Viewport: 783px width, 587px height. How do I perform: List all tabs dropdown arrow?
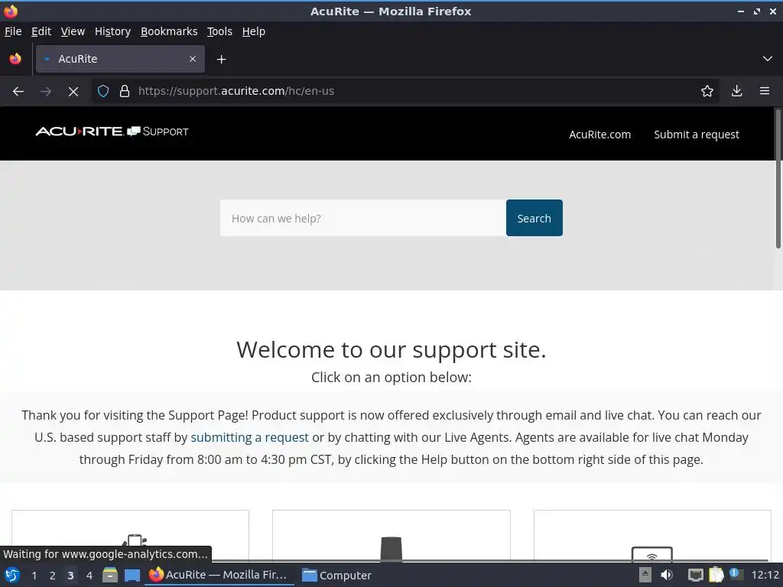tap(768, 59)
